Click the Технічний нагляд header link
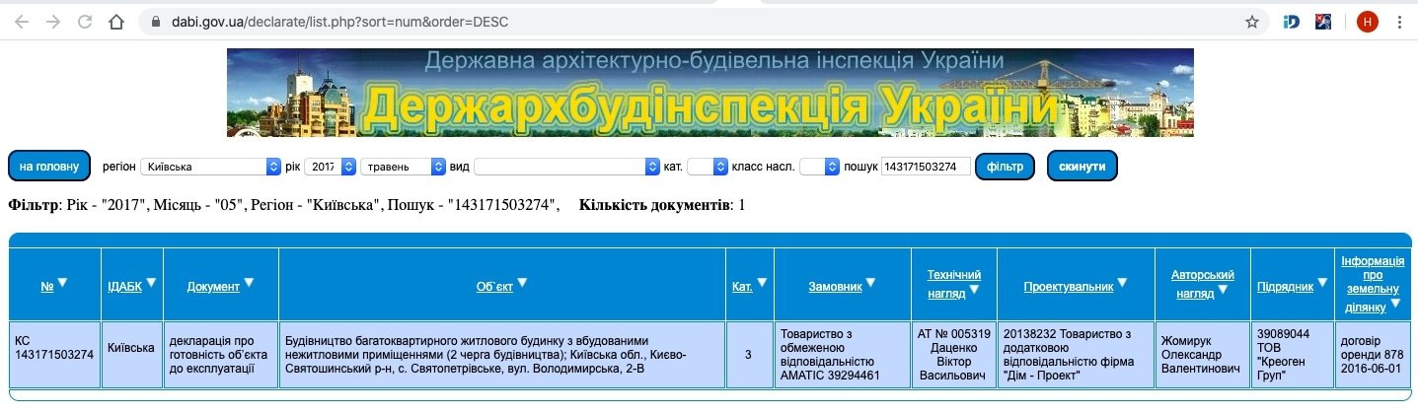Screen dimensions: 1418x412 (x=953, y=283)
